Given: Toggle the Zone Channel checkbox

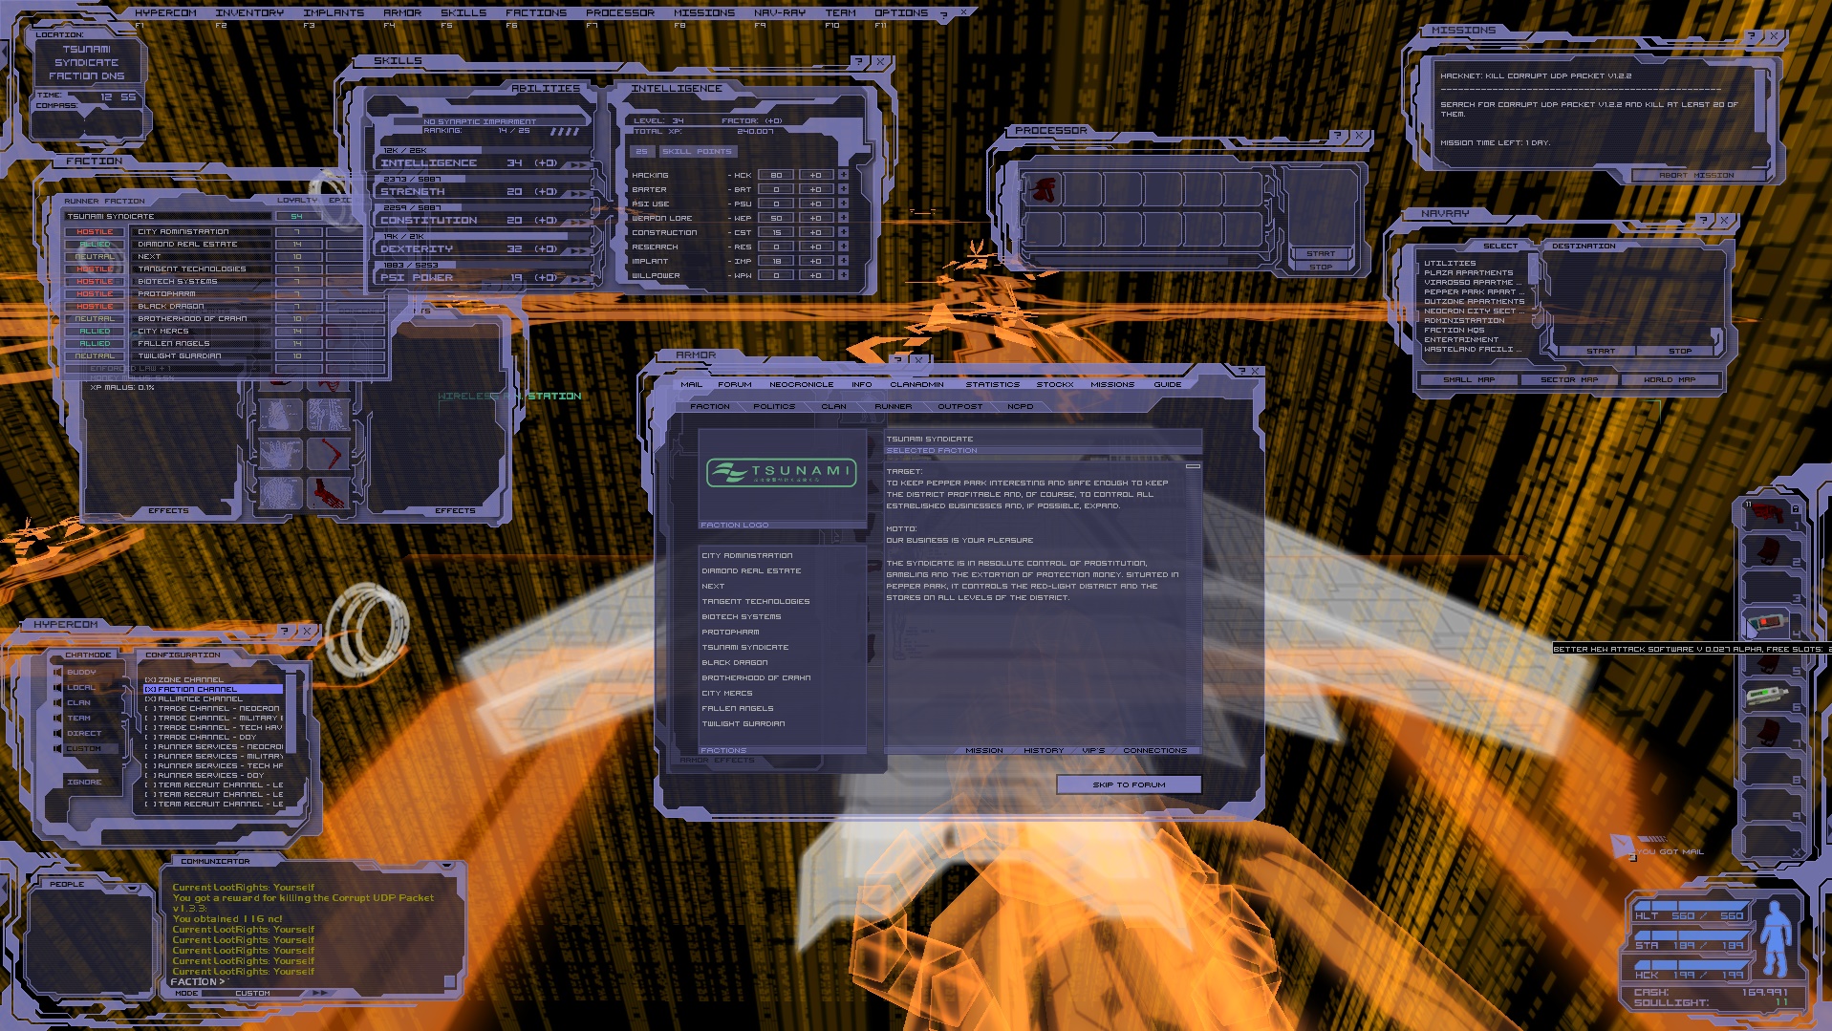Looking at the screenshot, I should 150,679.
